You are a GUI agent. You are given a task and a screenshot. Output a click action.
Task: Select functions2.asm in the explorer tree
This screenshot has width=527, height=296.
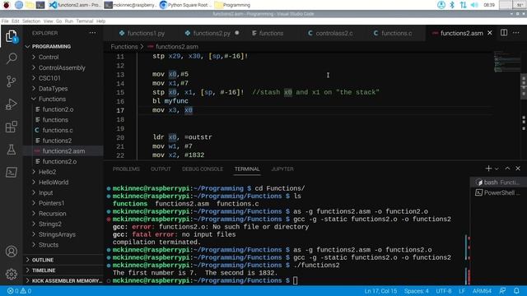(63, 151)
